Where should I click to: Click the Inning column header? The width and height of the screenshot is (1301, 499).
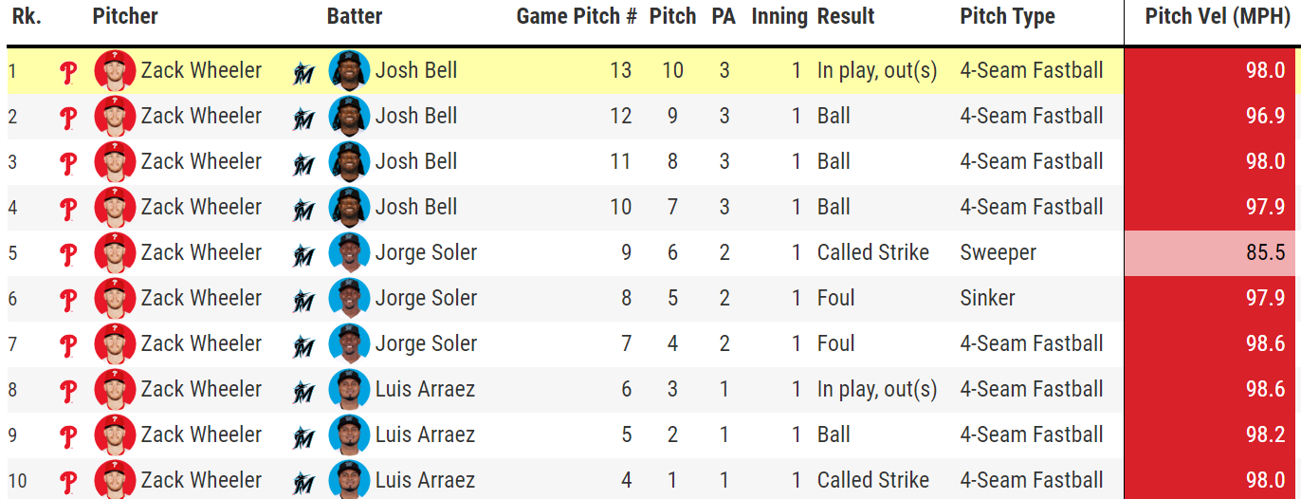[779, 17]
